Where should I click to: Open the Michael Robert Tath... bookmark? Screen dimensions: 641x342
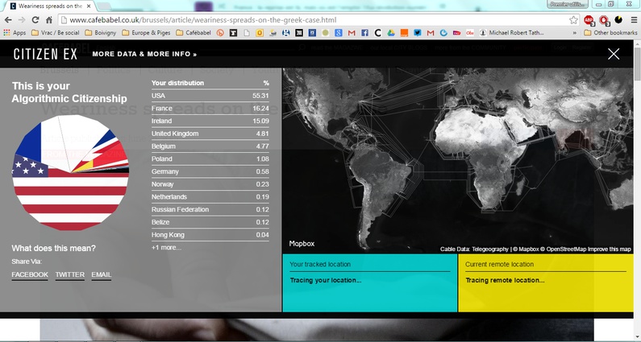(512, 33)
